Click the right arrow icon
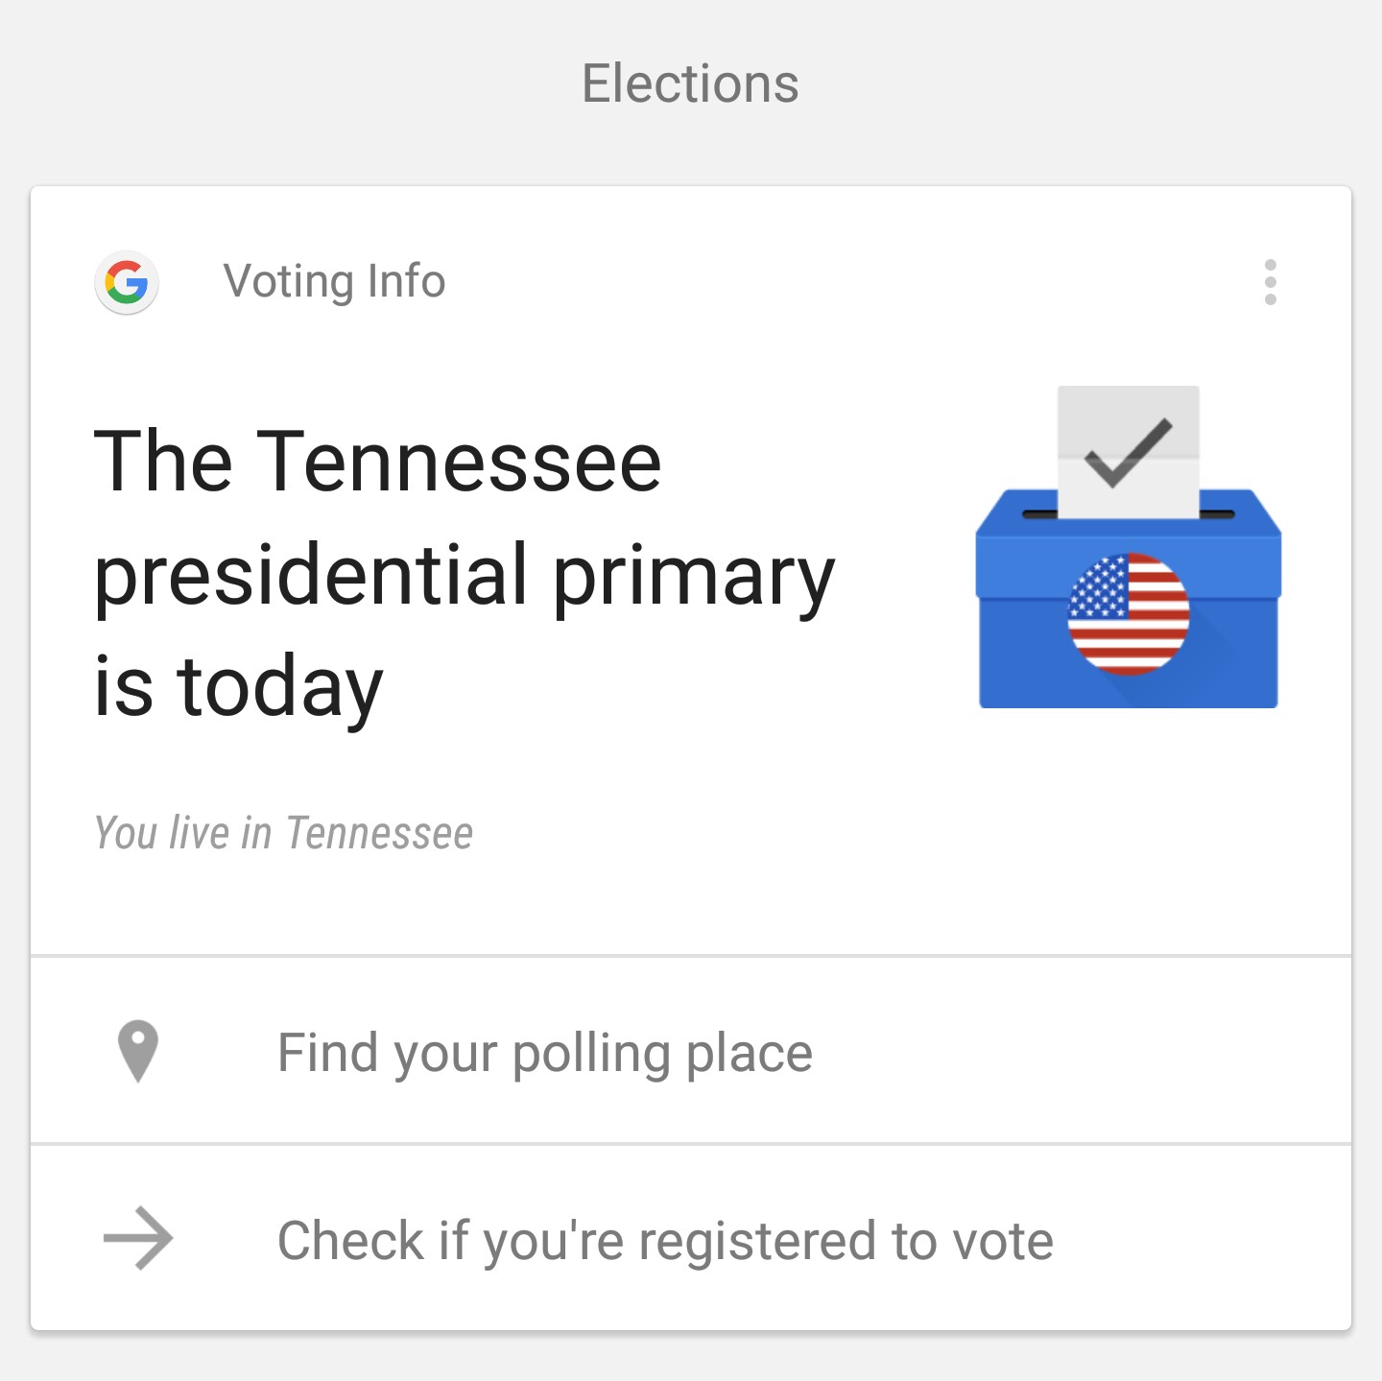The width and height of the screenshot is (1382, 1381). pyautogui.click(x=137, y=1238)
